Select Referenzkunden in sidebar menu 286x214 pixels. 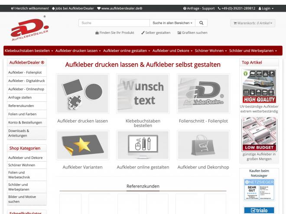point(26,106)
